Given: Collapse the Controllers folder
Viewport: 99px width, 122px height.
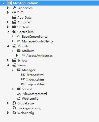Looking at the screenshot, I should 8,32.
